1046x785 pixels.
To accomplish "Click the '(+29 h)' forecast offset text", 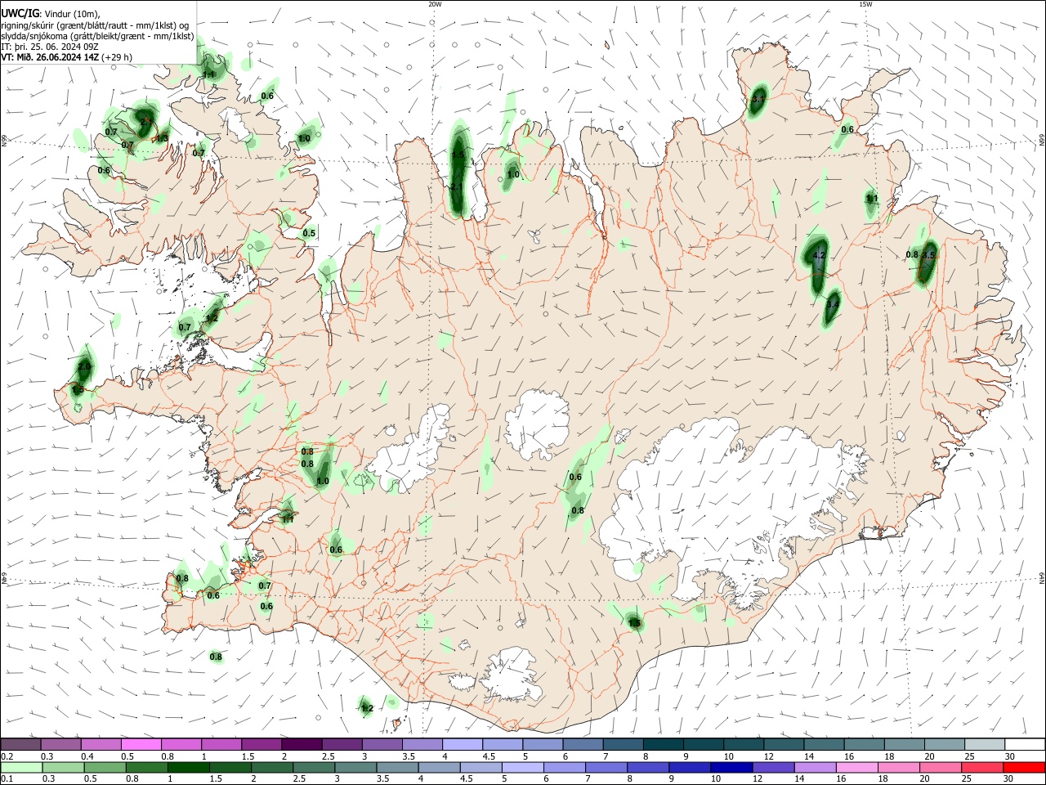I will coord(118,57).
